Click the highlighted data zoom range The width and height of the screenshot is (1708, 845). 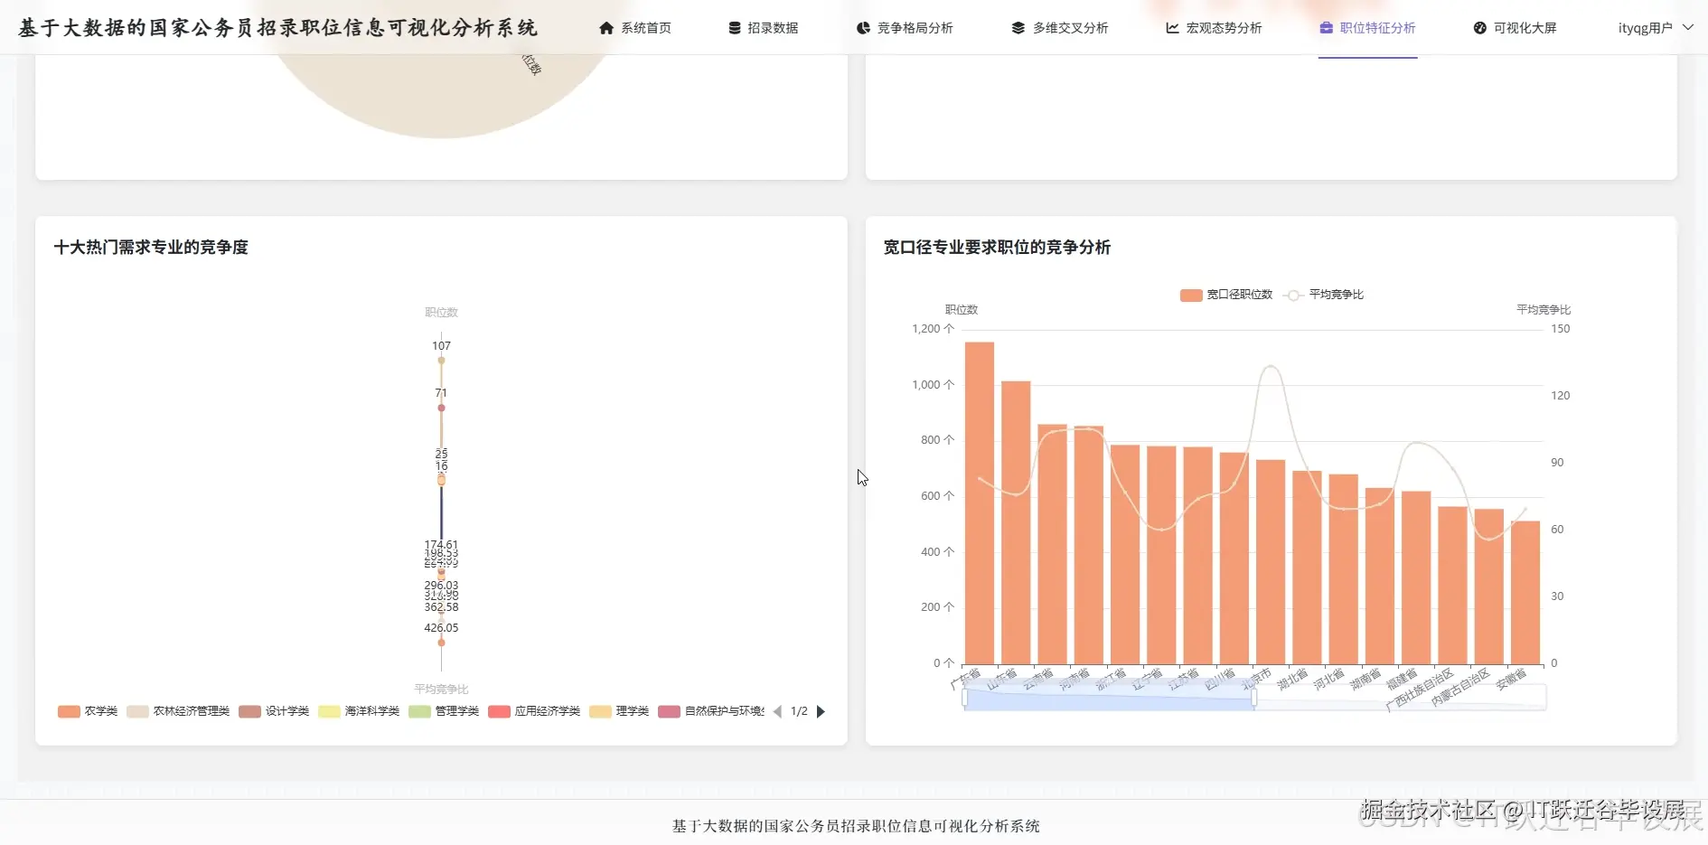[1110, 698]
